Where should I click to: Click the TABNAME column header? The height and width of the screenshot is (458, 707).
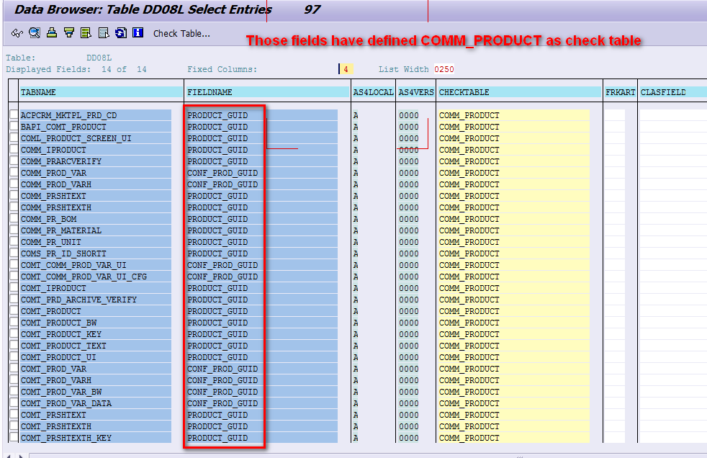pyautogui.click(x=101, y=92)
